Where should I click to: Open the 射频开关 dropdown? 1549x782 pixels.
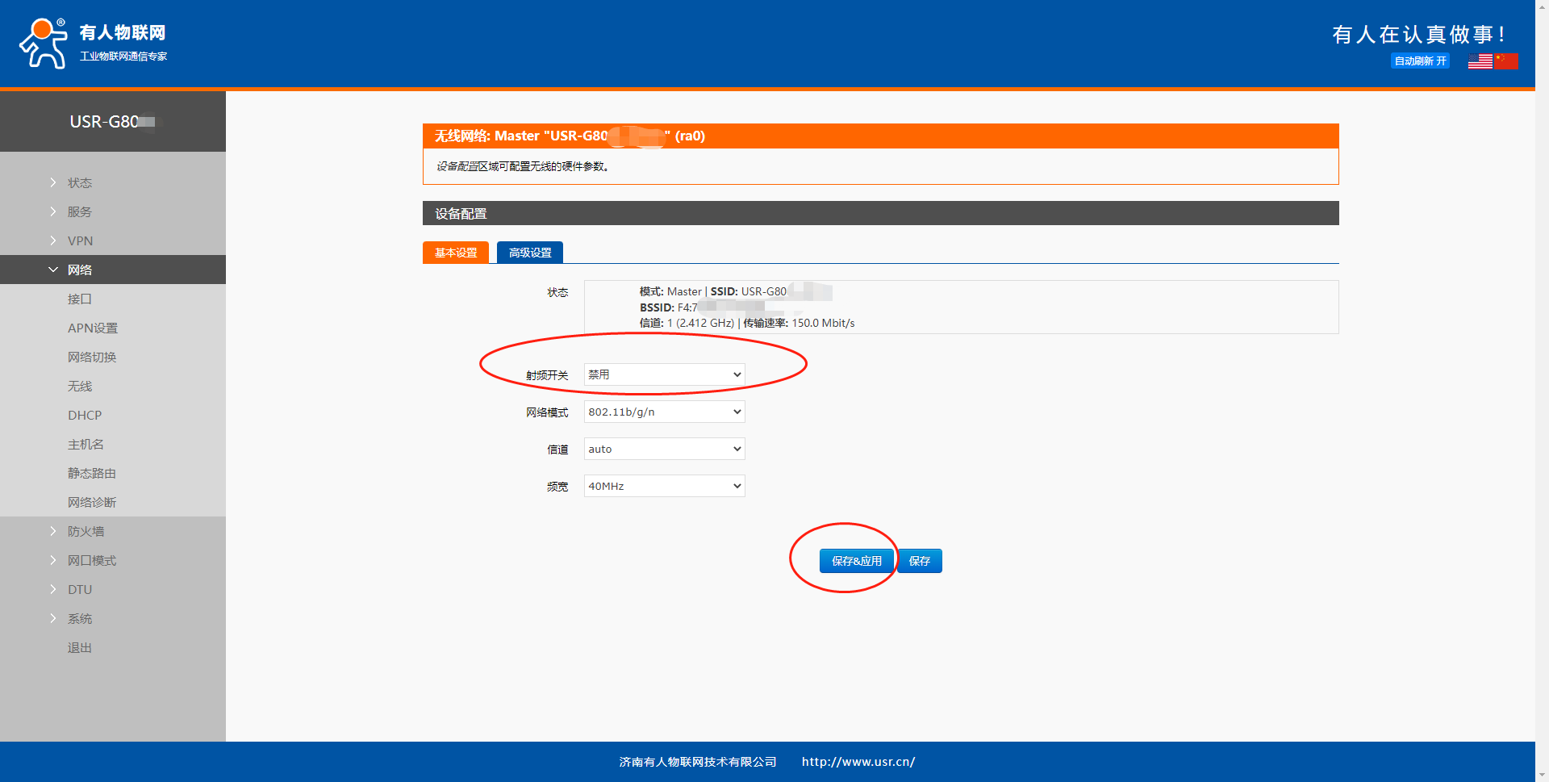click(664, 374)
